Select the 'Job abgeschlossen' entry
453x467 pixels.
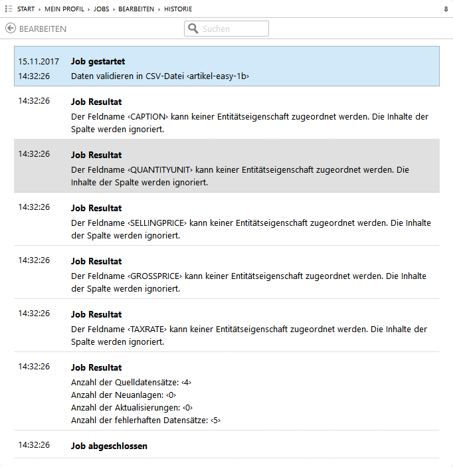tap(226, 445)
